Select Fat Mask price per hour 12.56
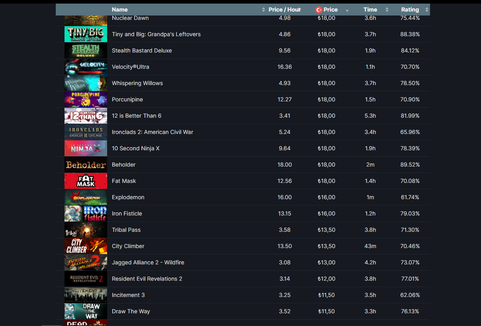This screenshot has width=481, height=326. click(285, 181)
